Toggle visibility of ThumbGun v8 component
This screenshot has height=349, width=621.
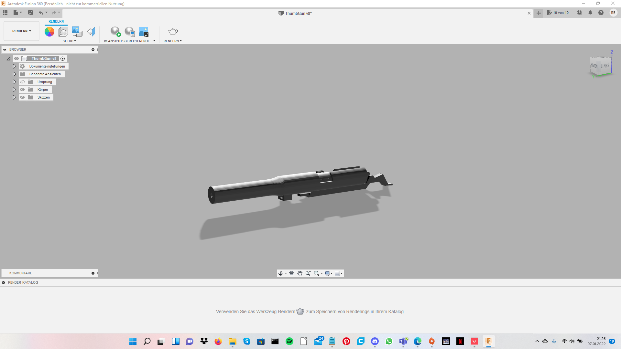tap(16, 58)
